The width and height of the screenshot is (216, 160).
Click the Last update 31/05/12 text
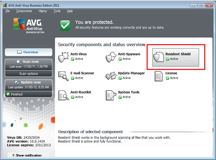(x=28, y=87)
